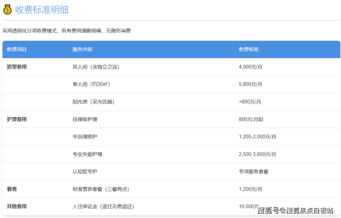Select the 标准营养套餐（三餐两点）row

tap(101, 189)
